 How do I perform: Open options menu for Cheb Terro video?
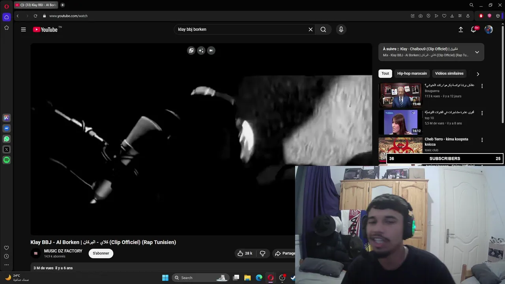pyautogui.click(x=482, y=140)
